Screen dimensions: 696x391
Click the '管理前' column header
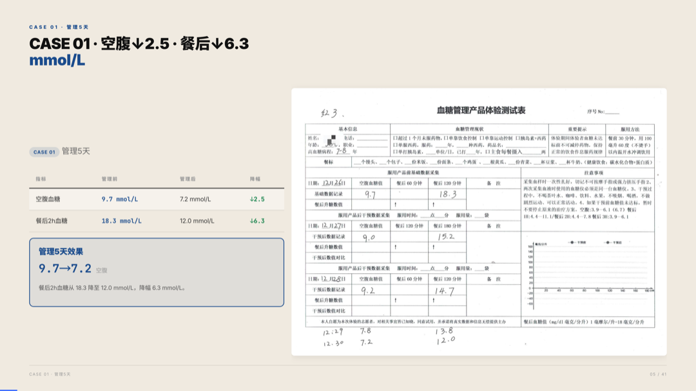[x=109, y=179]
